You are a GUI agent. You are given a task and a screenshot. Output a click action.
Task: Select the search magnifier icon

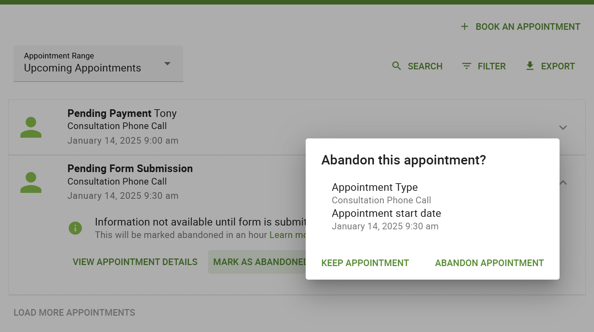click(x=396, y=66)
